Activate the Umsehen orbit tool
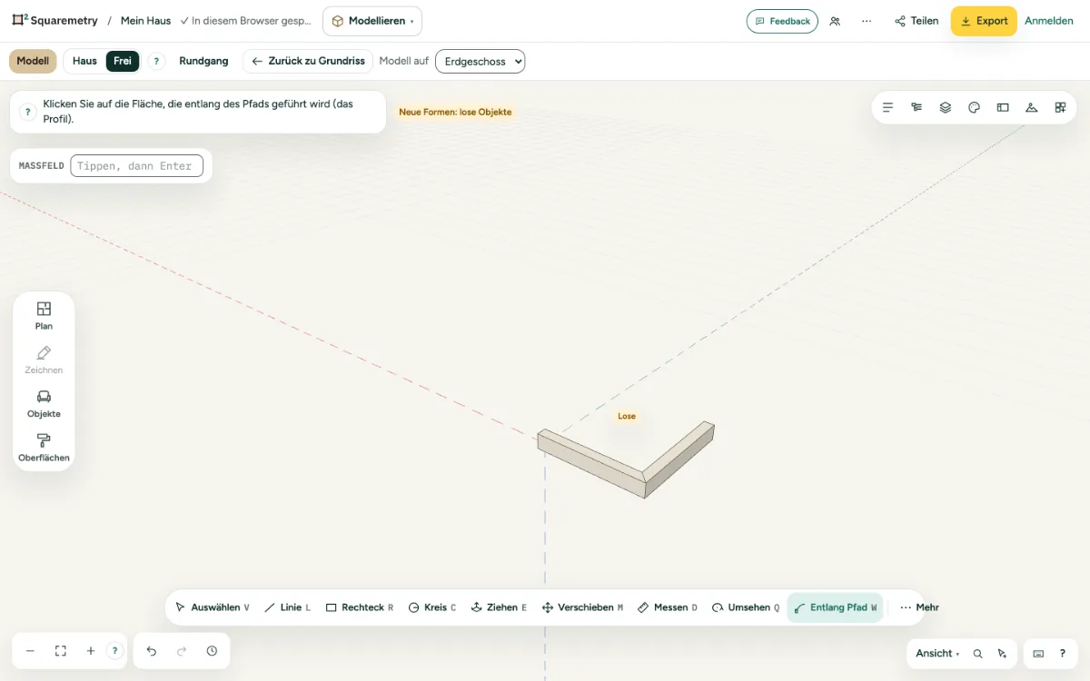Screen dimensions: 1090x681 [x=746, y=607]
